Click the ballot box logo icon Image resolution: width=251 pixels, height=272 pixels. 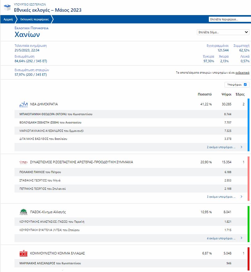tap(7, 7)
